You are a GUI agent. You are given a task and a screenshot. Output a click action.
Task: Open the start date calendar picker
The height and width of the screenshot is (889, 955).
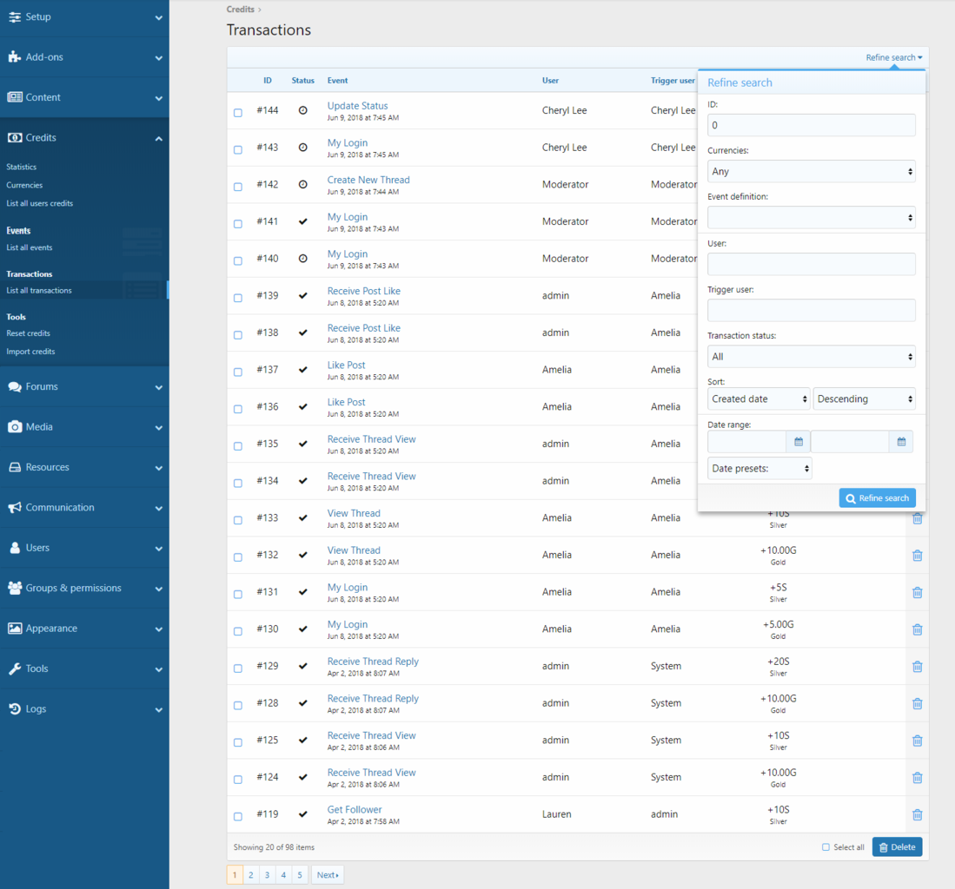pos(798,442)
